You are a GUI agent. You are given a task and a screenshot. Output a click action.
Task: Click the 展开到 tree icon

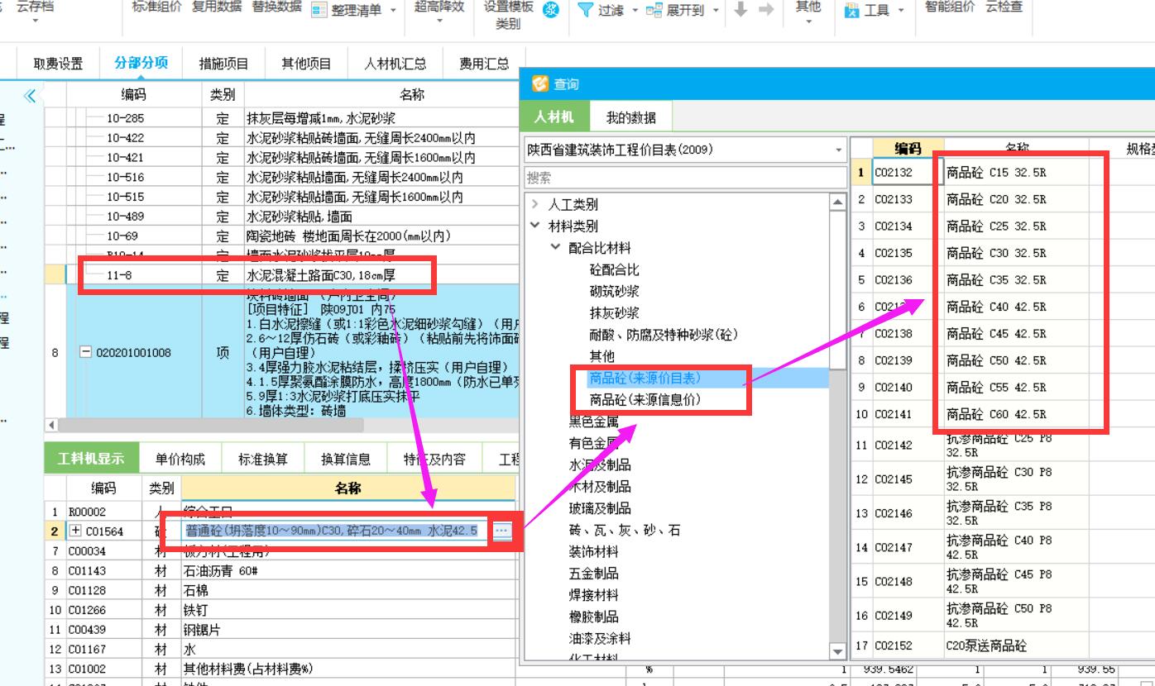point(654,10)
